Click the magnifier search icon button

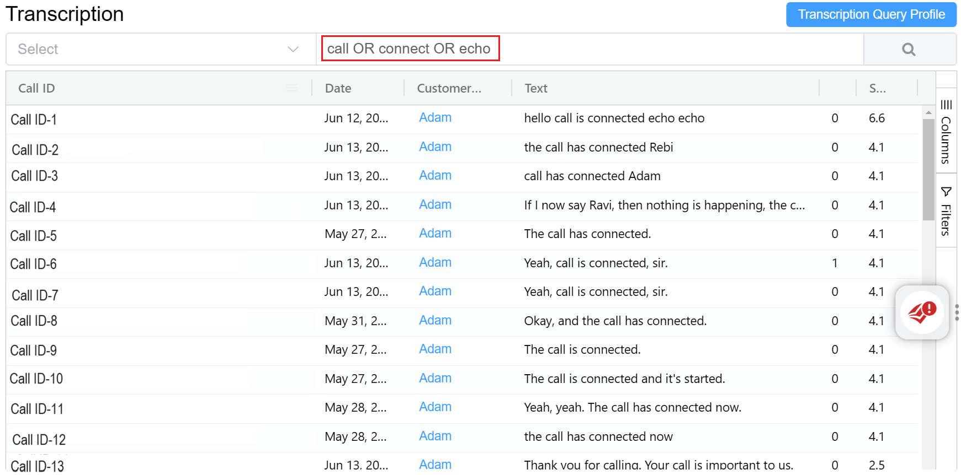(x=909, y=50)
